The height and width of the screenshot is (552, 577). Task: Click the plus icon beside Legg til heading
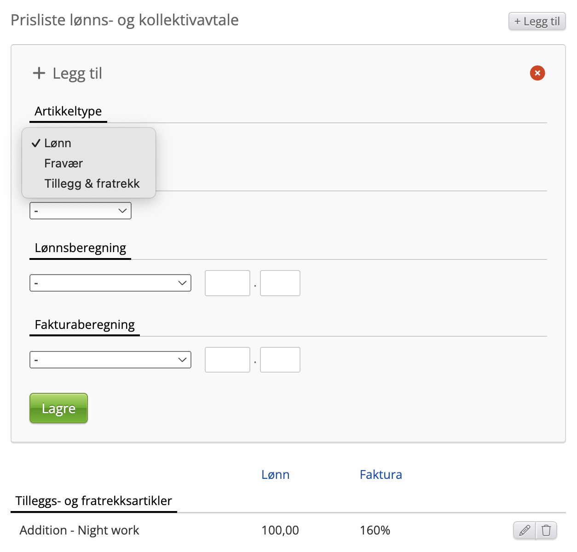click(x=39, y=73)
